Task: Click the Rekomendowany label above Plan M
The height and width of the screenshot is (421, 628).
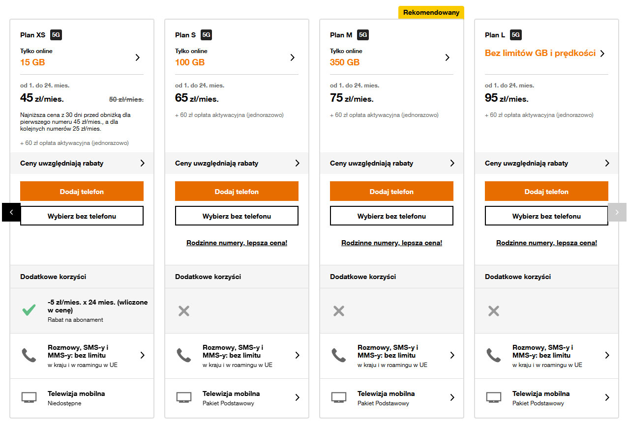Action: coord(431,12)
